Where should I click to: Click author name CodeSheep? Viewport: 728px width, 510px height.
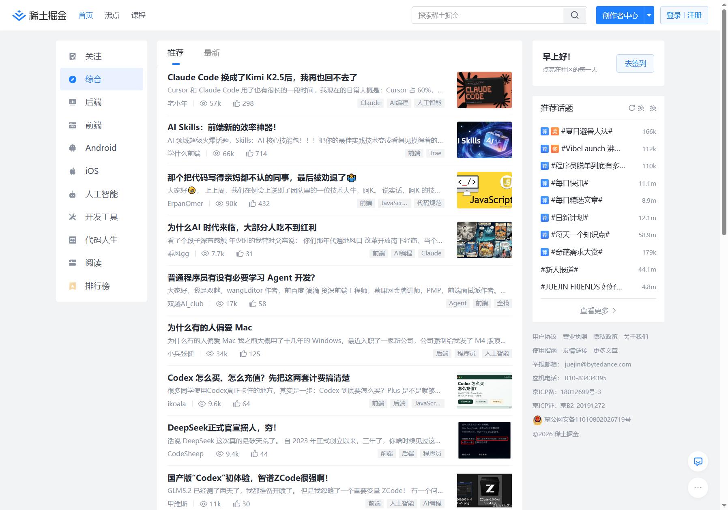click(185, 454)
